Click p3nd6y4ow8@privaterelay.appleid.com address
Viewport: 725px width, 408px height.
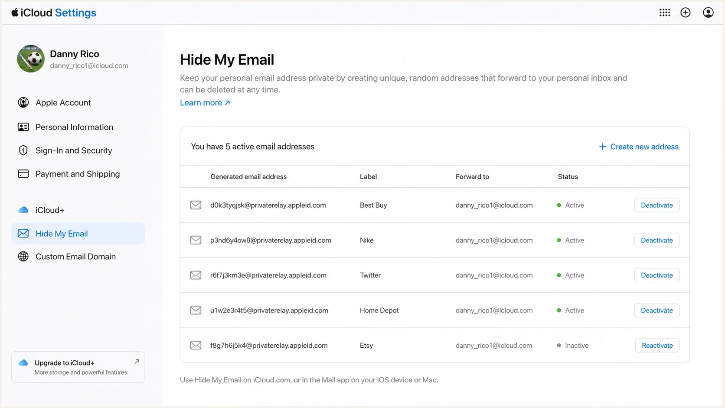tap(271, 240)
